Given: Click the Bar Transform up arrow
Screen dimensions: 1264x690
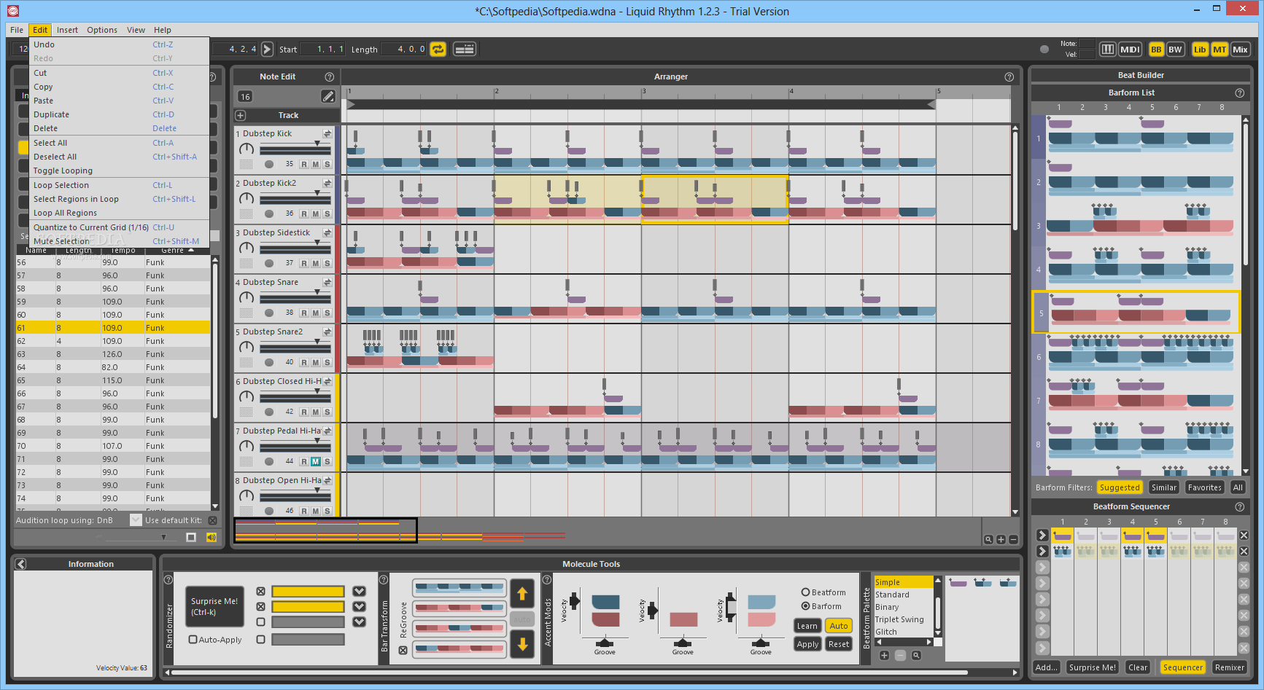Looking at the screenshot, I should [522, 594].
